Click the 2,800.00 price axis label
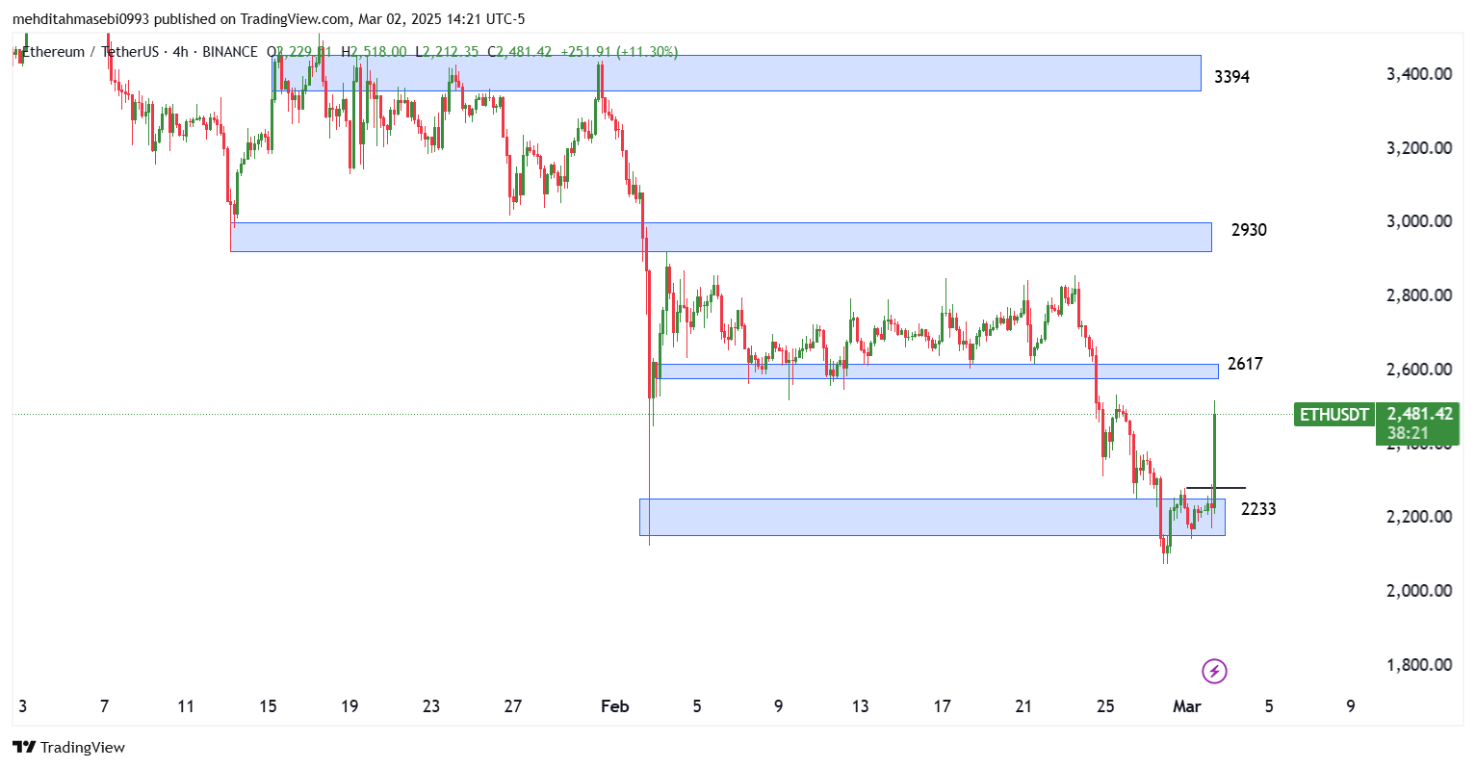This screenshot has height=768, width=1476. 1419,295
